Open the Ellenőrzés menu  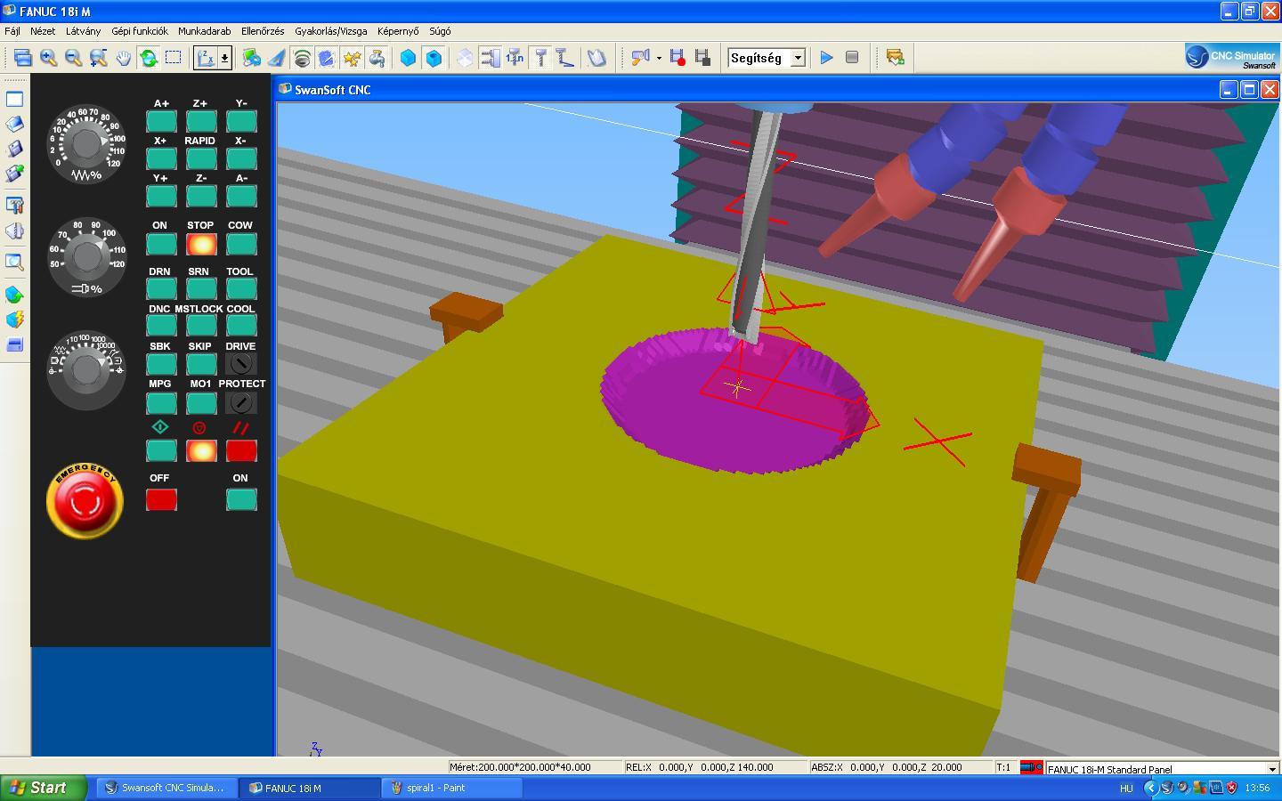click(x=263, y=30)
